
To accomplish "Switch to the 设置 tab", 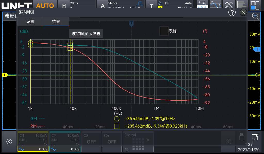I will pyautogui.click(x=30, y=22).
